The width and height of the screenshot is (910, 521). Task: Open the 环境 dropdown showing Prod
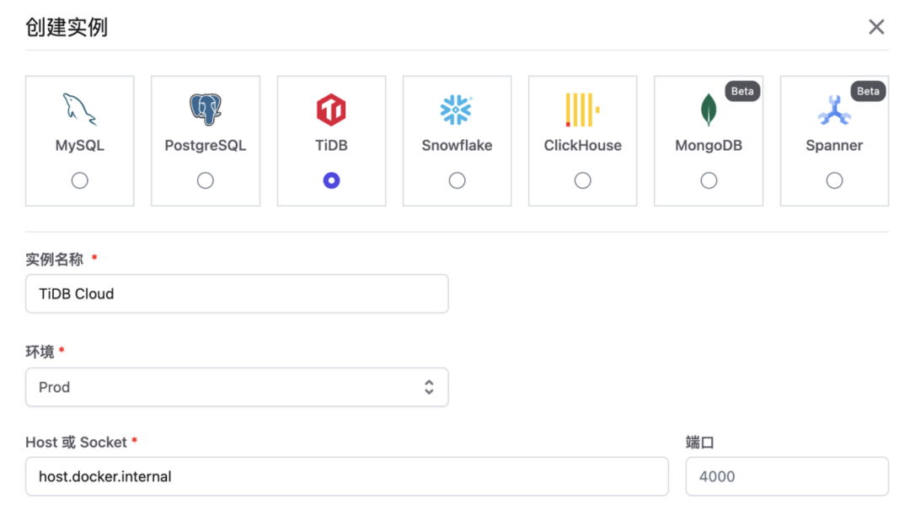237,387
